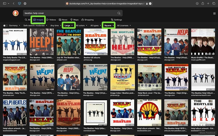218x136 pixels.
Task: Click the globe website icon in toolbar
Action: 25,3
